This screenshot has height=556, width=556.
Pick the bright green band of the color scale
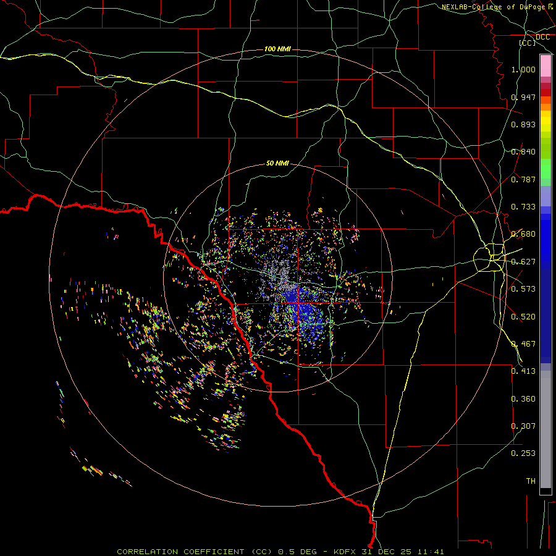pos(545,169)
